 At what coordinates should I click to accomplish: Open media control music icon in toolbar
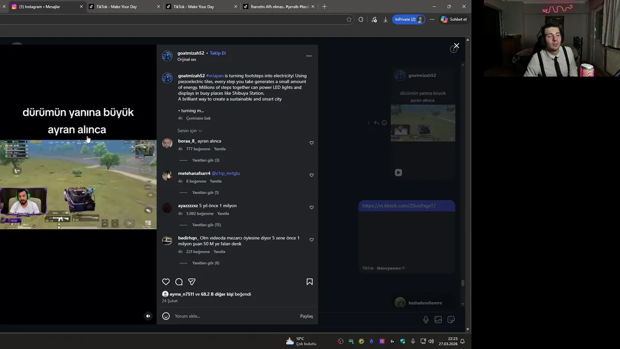pyautogui.click(x=373, y=19)
